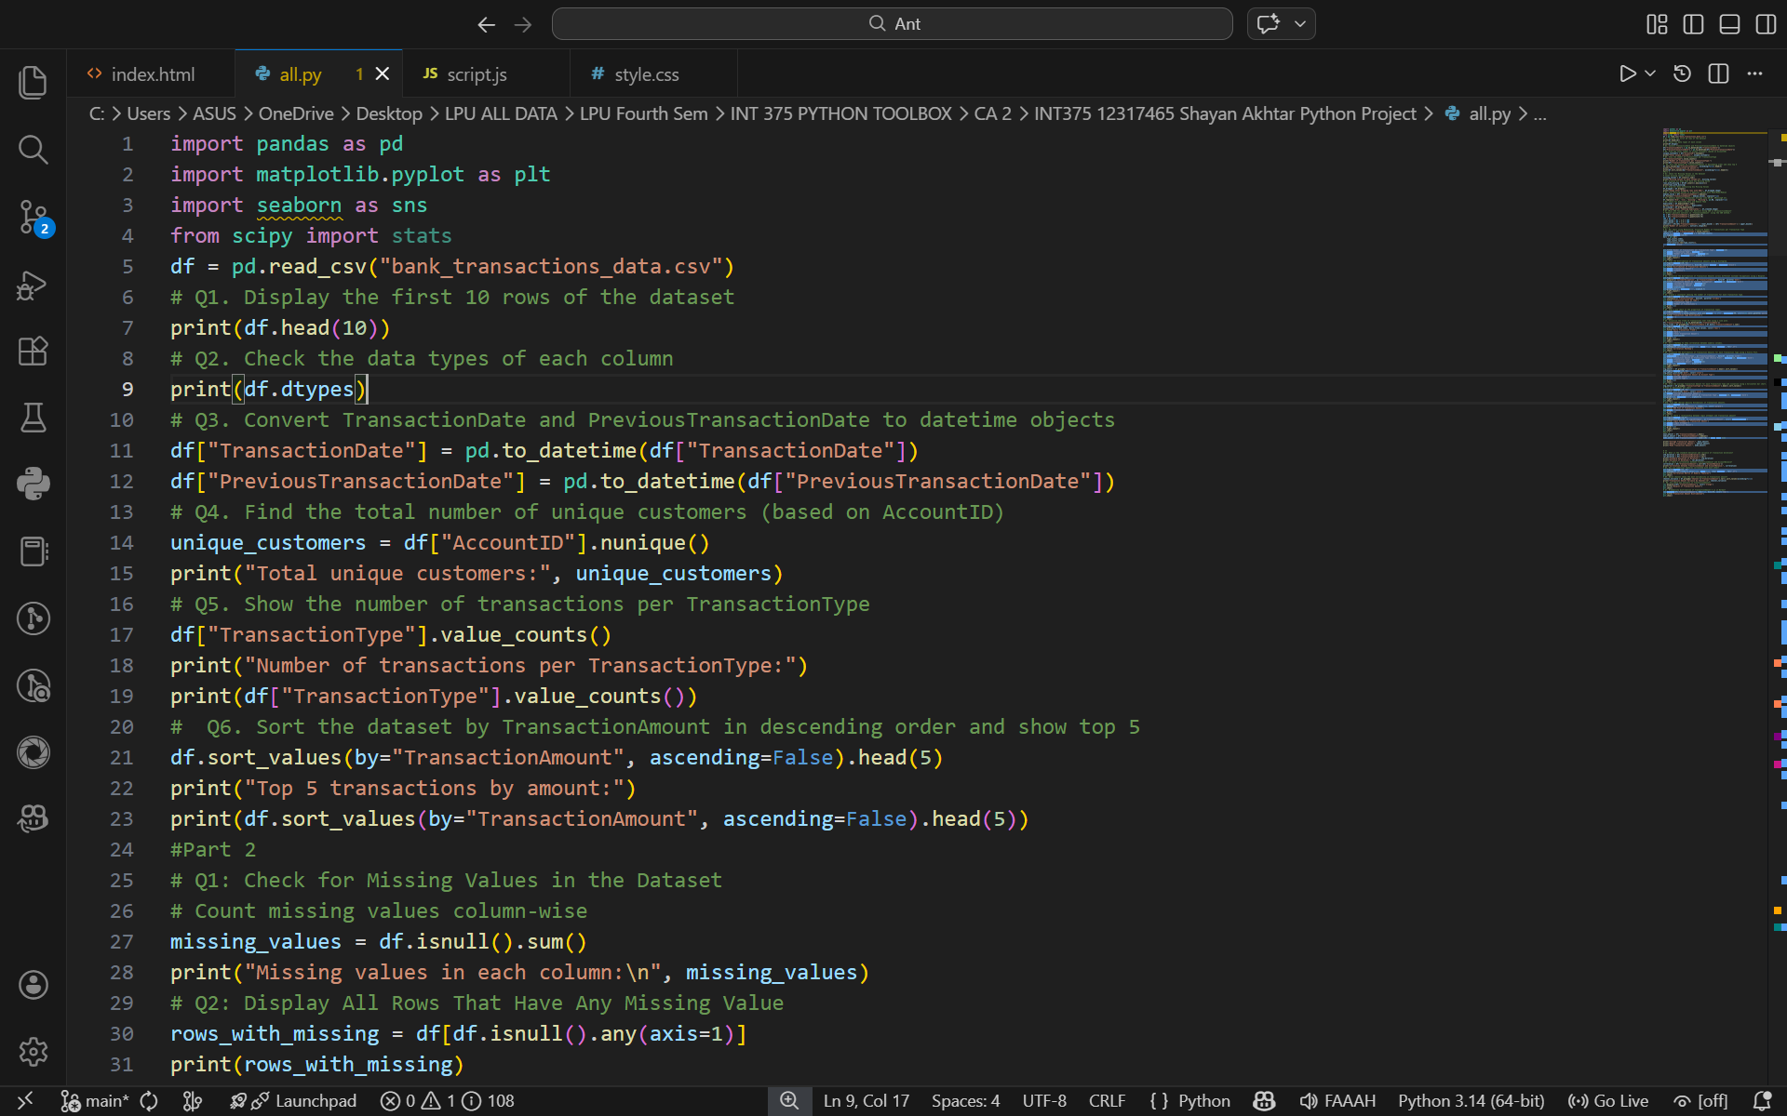Open Source Control with 2 pending changes
The width and height of the screenshot is (1787, 1116).
(x=34, y=217)
